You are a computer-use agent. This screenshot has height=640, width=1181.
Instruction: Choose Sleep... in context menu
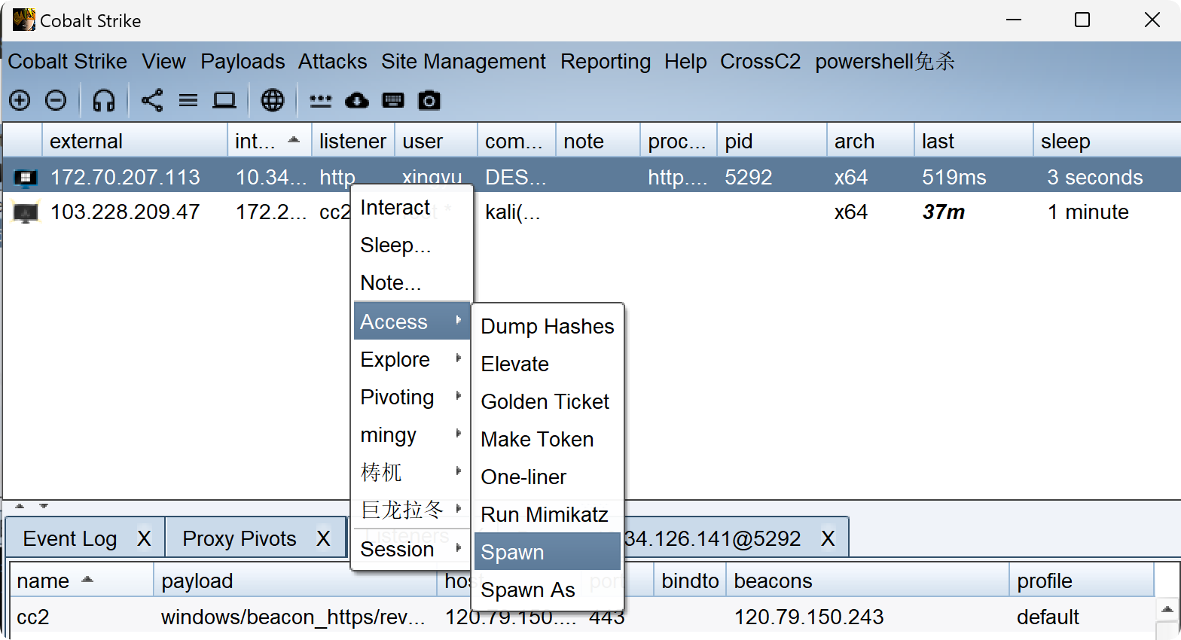(412, 245)
